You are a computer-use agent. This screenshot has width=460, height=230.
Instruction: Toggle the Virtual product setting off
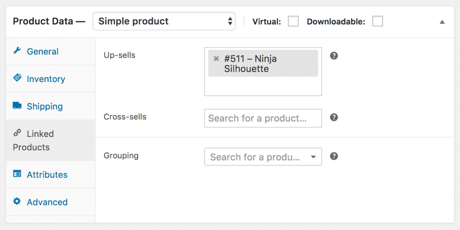coord(293,21)
